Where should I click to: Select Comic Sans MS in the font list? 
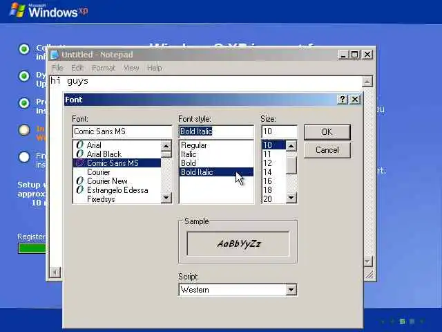[117, 163]
